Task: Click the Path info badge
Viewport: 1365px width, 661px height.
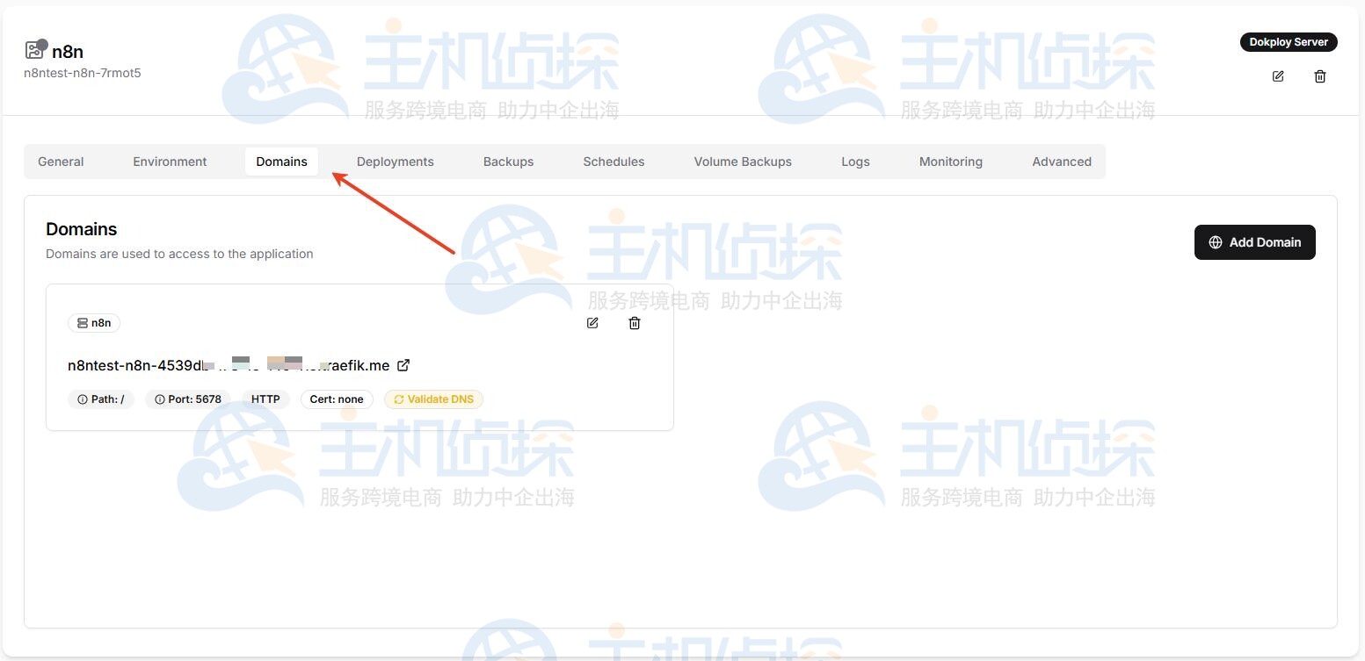Action: point(100,399)
